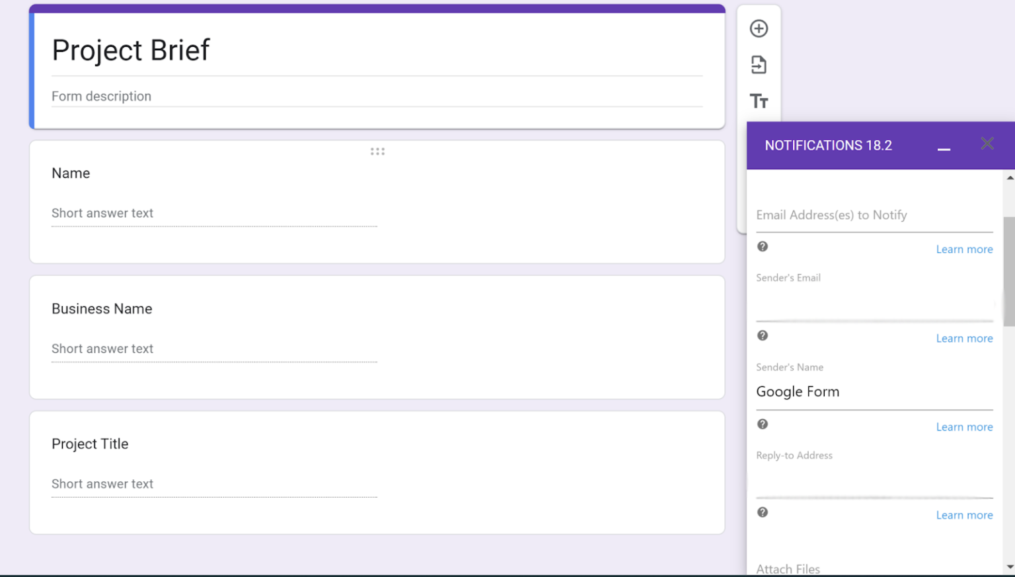Open Learn more link below Sender's Name

click(964, 427)
